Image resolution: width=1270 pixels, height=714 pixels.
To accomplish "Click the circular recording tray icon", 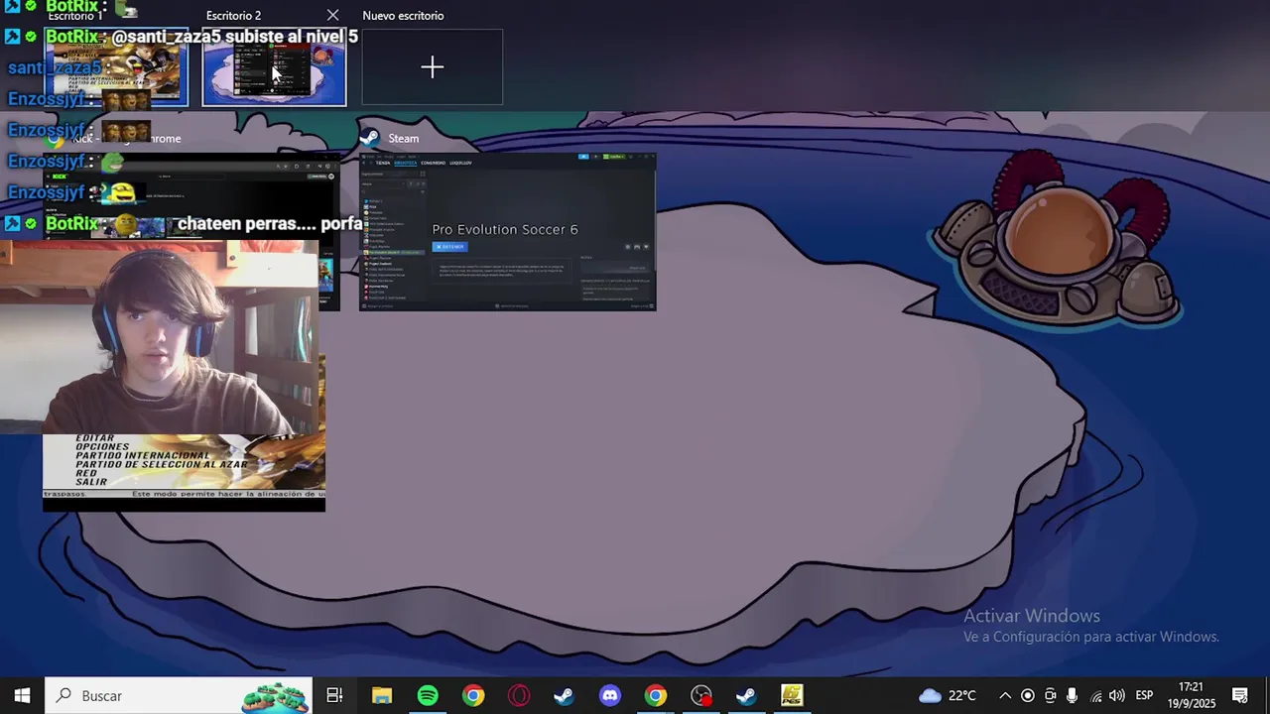I will [1028, 695].
